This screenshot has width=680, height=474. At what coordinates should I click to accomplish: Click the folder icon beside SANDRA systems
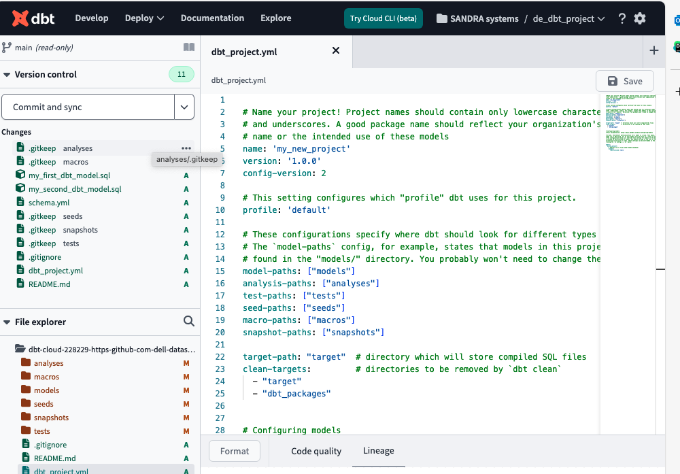point(442,18)
